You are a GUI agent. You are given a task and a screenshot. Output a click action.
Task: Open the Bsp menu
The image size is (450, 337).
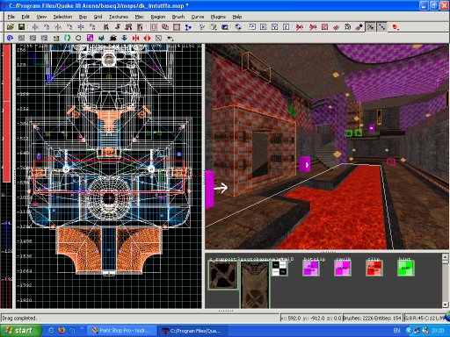tap(83, 17)
